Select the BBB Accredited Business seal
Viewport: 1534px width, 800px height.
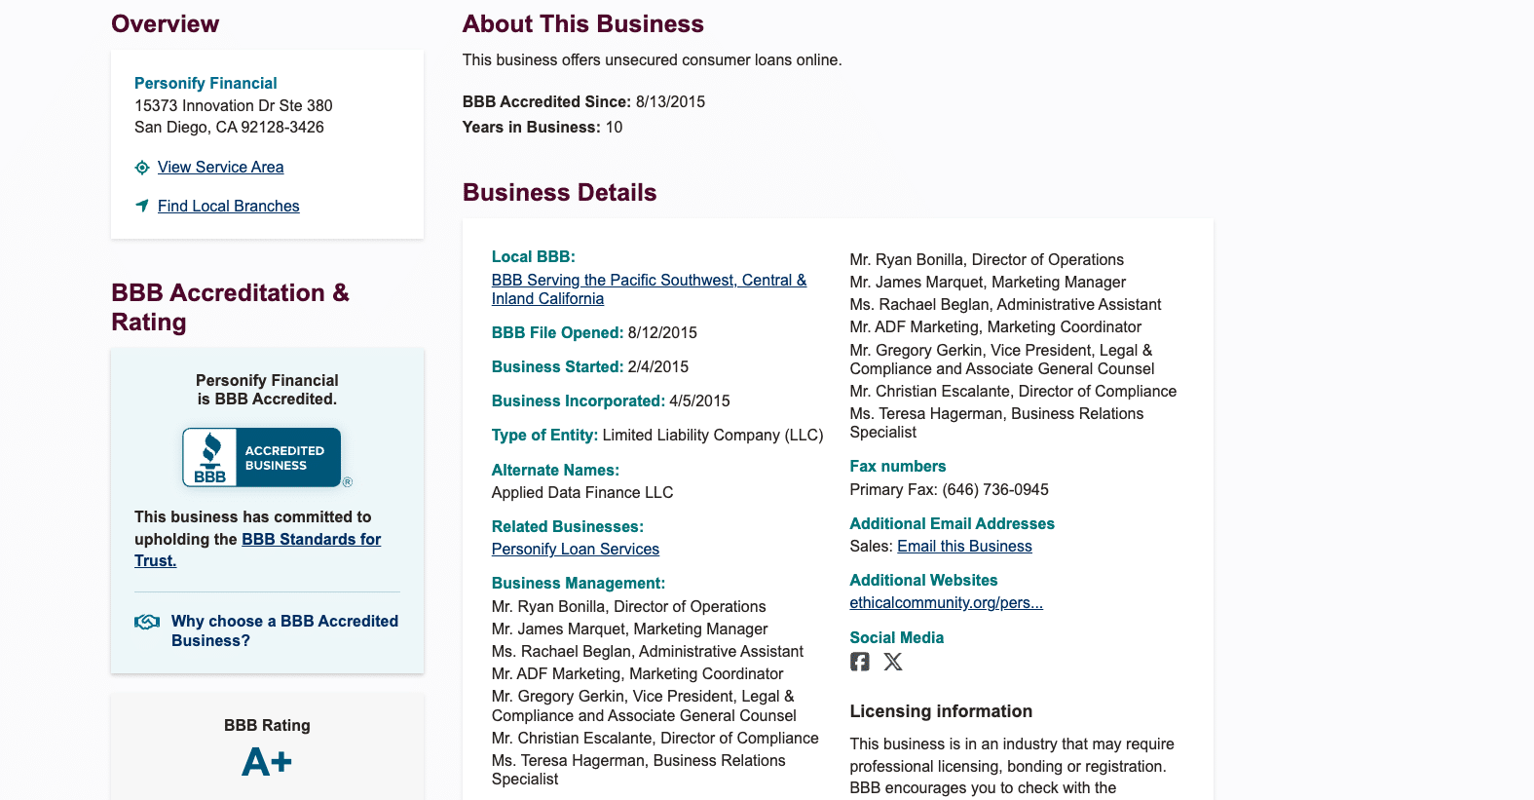point(263,457)
